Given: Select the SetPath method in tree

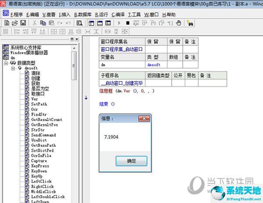Looking at the screenshot, I should click(39, 104).
